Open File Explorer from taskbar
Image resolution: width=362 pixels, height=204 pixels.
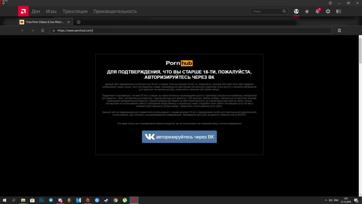coord(23,200)
